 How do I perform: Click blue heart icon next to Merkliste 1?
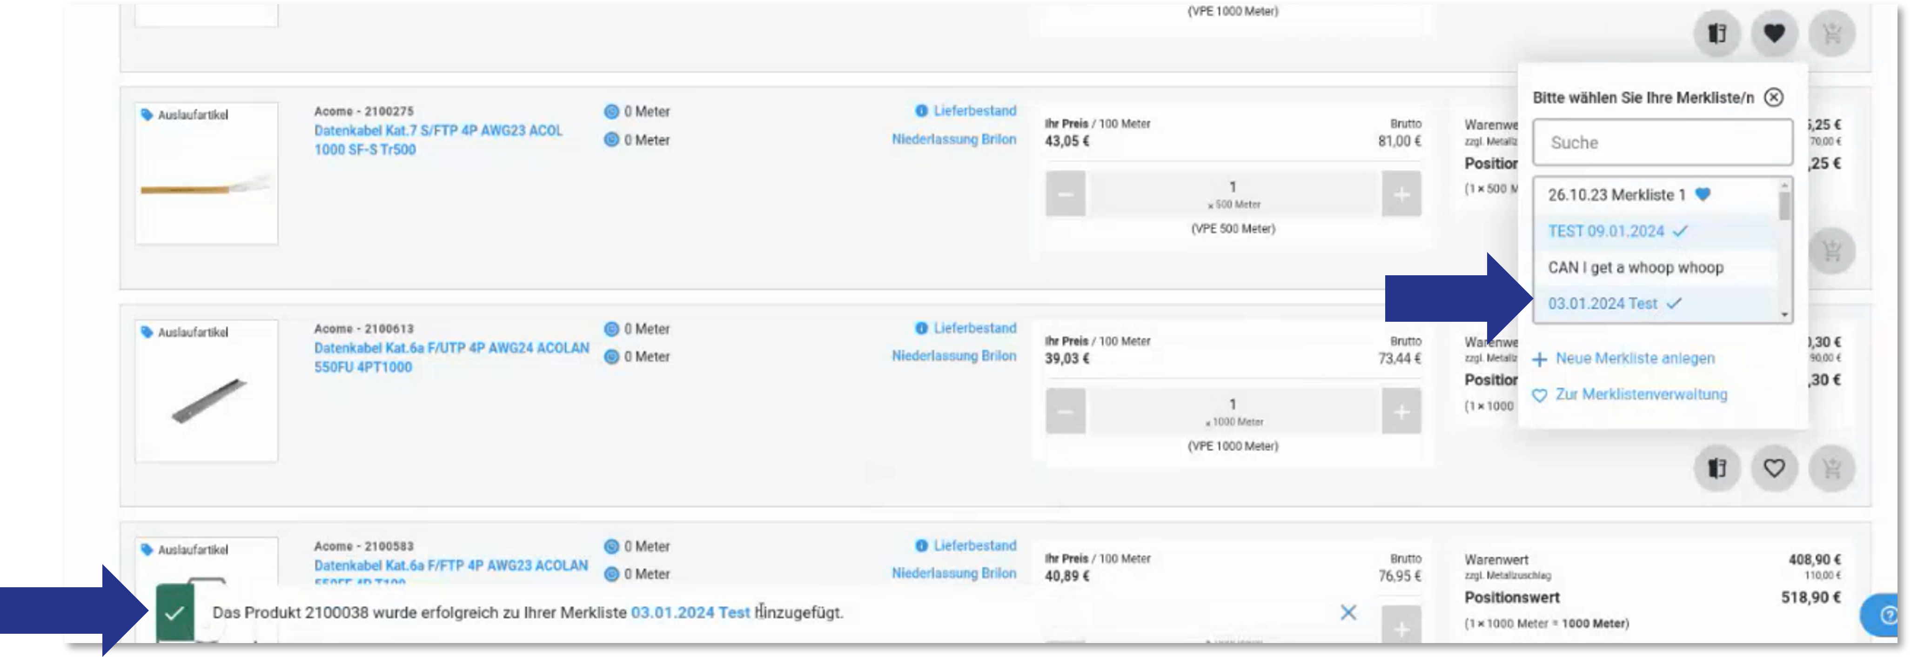coord(1703,194)
